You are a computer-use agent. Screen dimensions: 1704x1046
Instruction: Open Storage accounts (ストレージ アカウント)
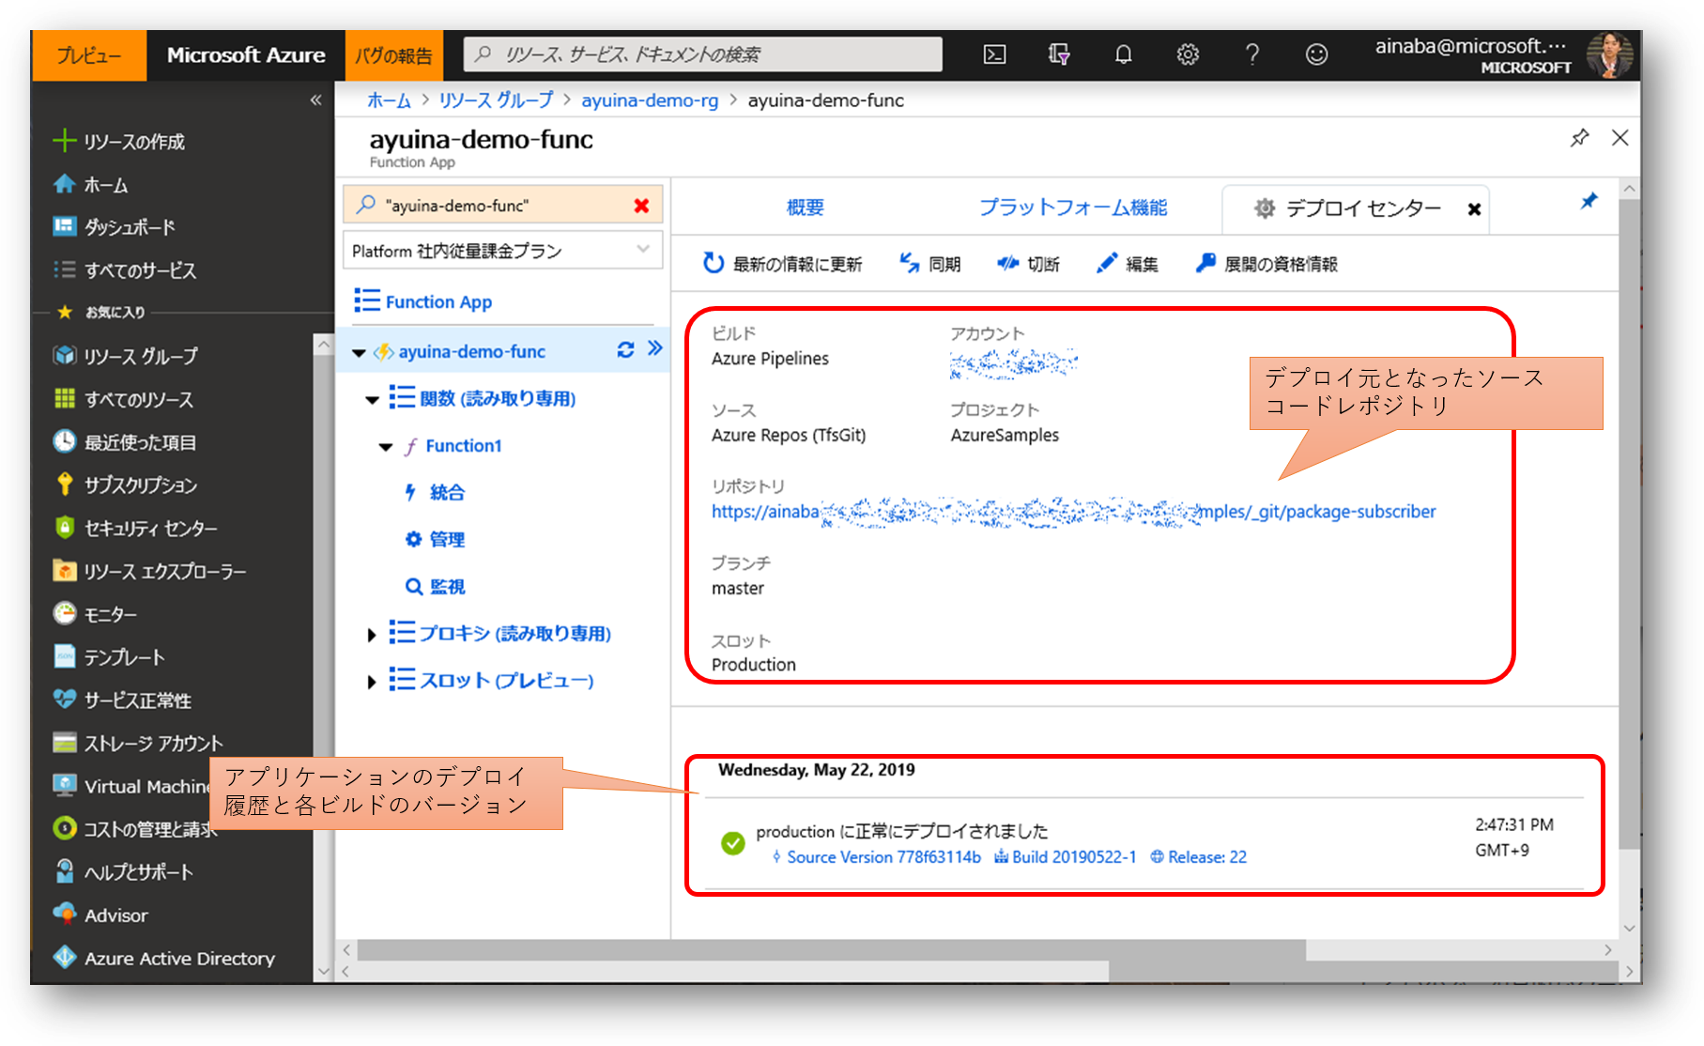click(x=138, y=744)
